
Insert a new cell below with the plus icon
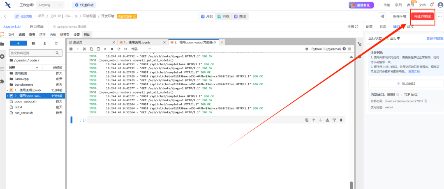coord(78,49)
